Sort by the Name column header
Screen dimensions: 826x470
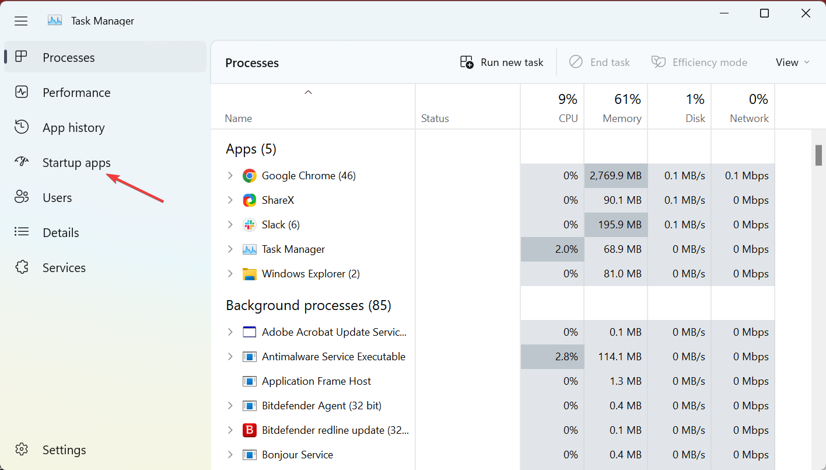(313, 107)
